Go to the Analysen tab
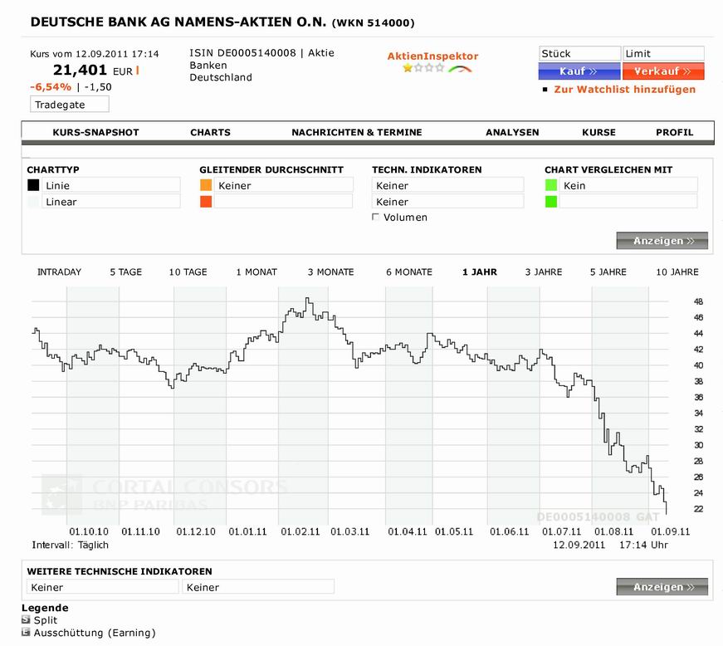 tap(512, 132)
